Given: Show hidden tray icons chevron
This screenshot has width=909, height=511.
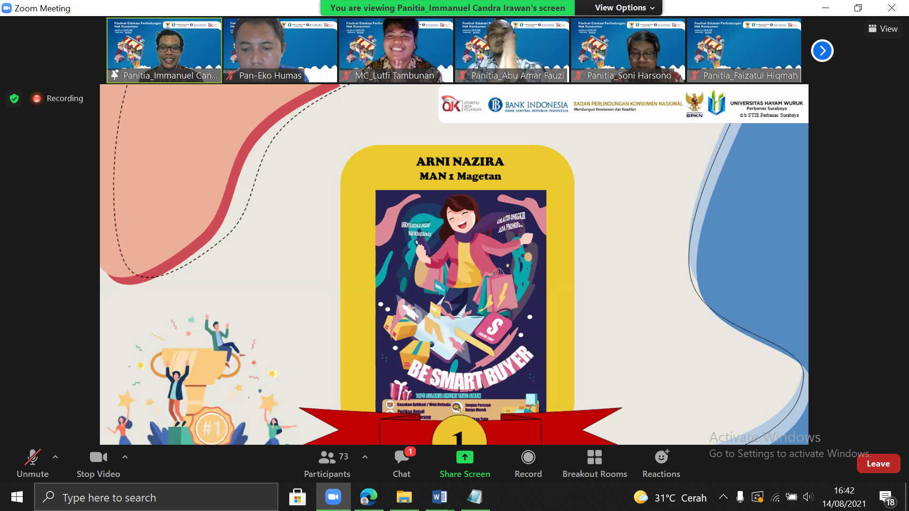Looking at the screenshot, I should (x=723, y=497).
